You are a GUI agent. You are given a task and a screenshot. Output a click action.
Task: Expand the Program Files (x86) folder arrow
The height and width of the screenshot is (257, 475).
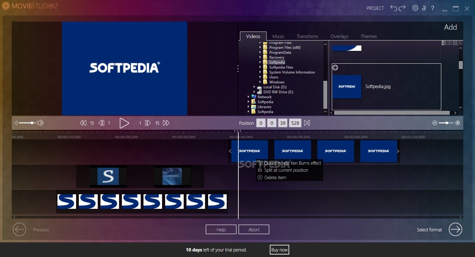(260, 48)
